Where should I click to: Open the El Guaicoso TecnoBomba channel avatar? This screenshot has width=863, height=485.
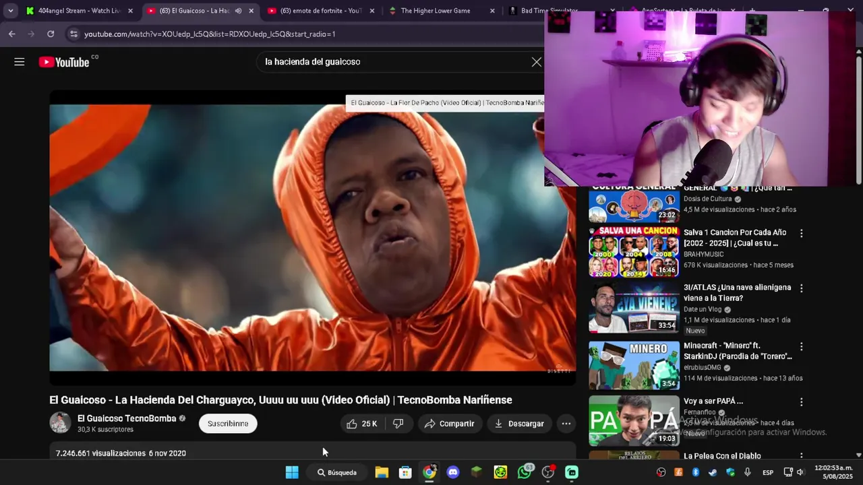(x=60, y=423)
